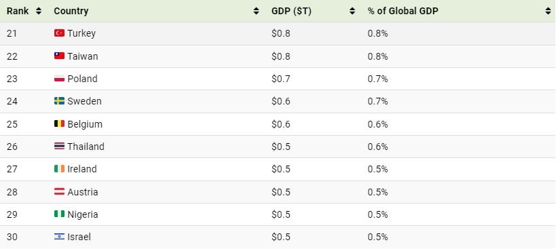Click the Taiwan flag icon

[59, 56]
